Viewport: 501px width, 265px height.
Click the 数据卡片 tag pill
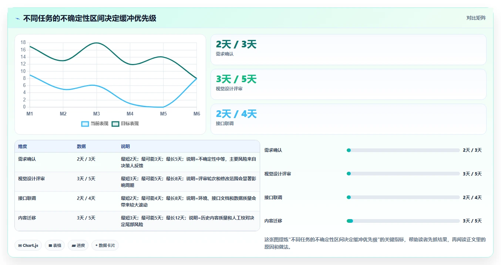tap(105, 245)
